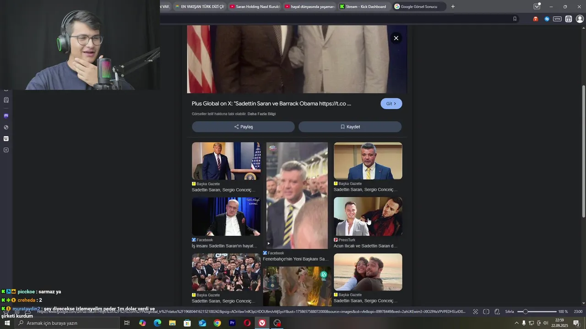Open the Opera icon on the taskbar

tap(247, 323)
